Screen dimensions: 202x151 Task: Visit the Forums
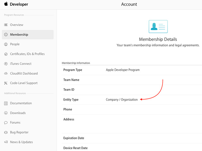pyautogui.click(x=15, y=123)
